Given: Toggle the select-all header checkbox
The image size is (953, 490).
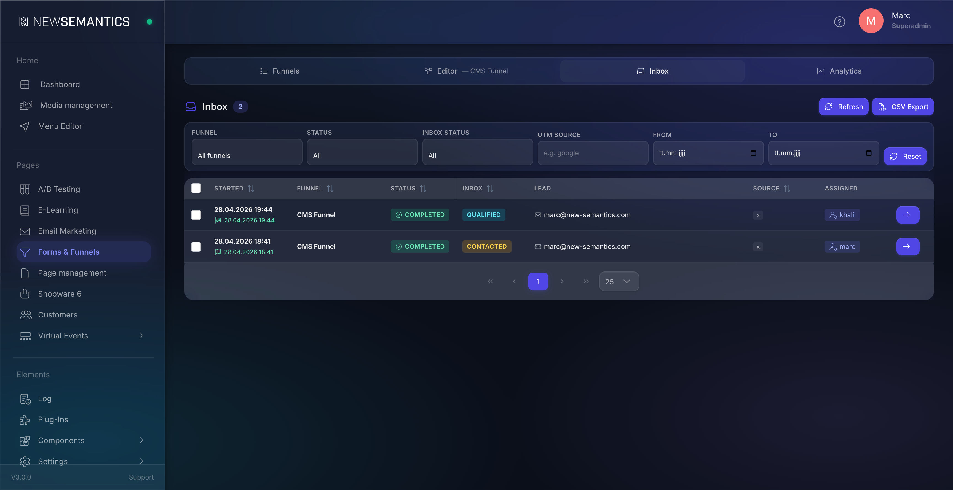Looking at the screenshot, I should 196,189.
